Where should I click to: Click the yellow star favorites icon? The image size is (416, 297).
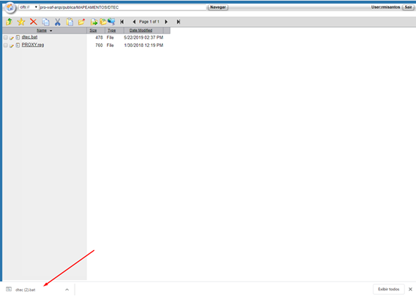coord(21,22)
